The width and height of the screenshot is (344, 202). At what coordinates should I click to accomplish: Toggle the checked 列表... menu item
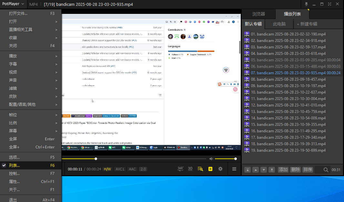point(31,166)
